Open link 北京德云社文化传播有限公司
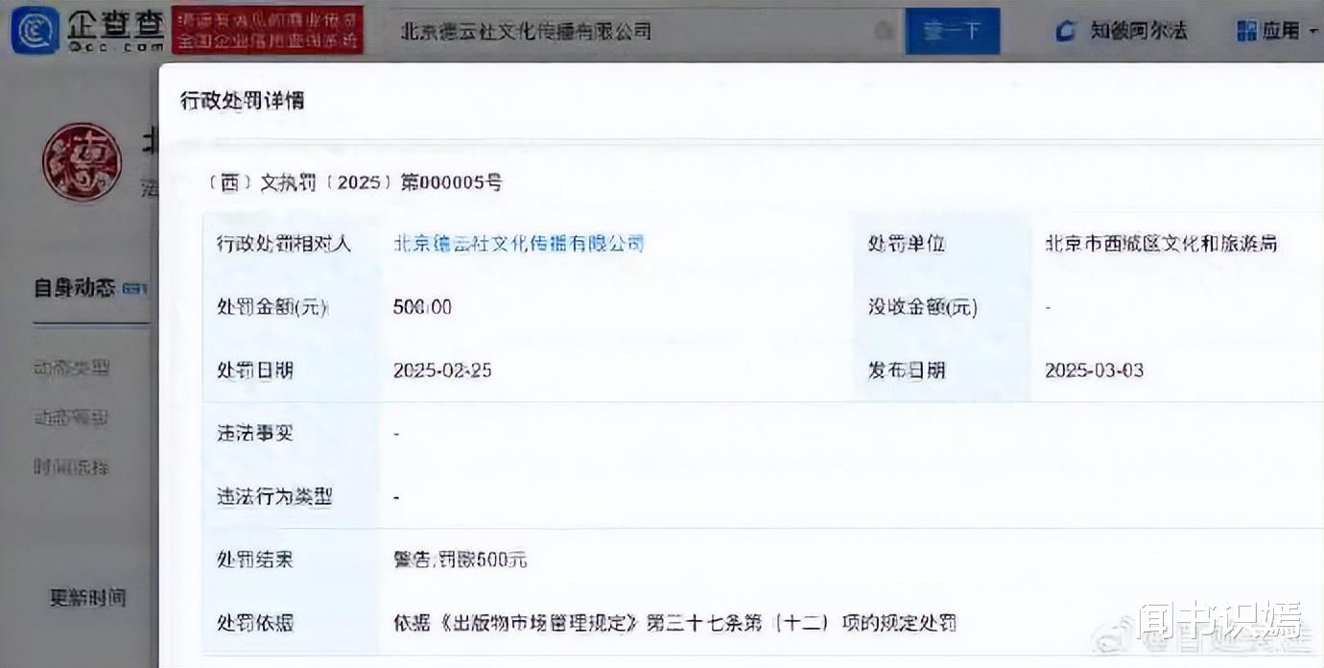This screenshot has height=668, width=1324. pyautogui.click(x=519, y=244)
